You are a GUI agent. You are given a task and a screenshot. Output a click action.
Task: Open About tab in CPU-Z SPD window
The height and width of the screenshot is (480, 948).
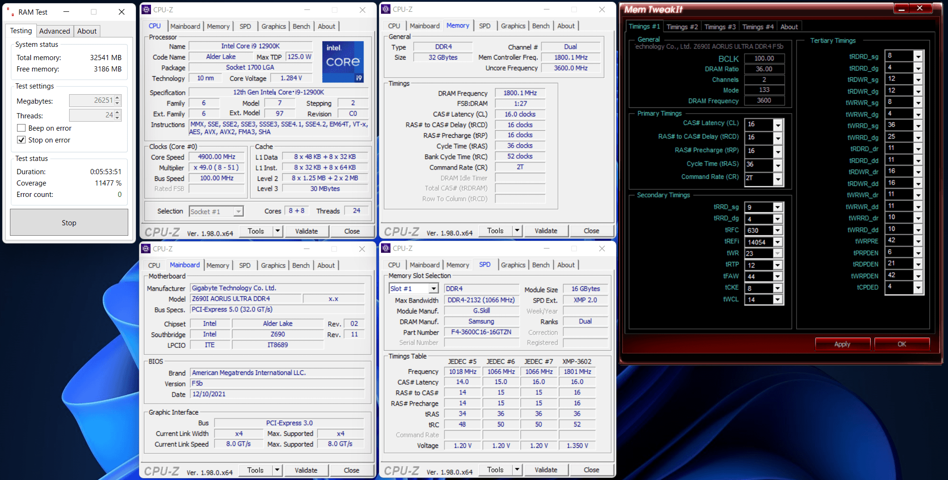(x=566, y=265)
